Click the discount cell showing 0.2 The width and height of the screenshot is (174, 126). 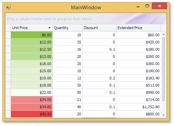click(x=99, y=78)
